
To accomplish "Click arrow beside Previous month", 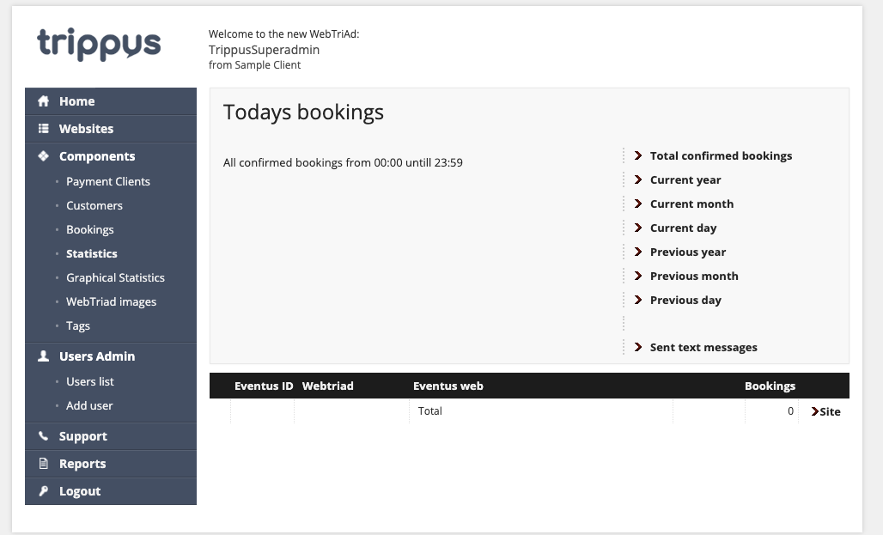I will (638, 276).
